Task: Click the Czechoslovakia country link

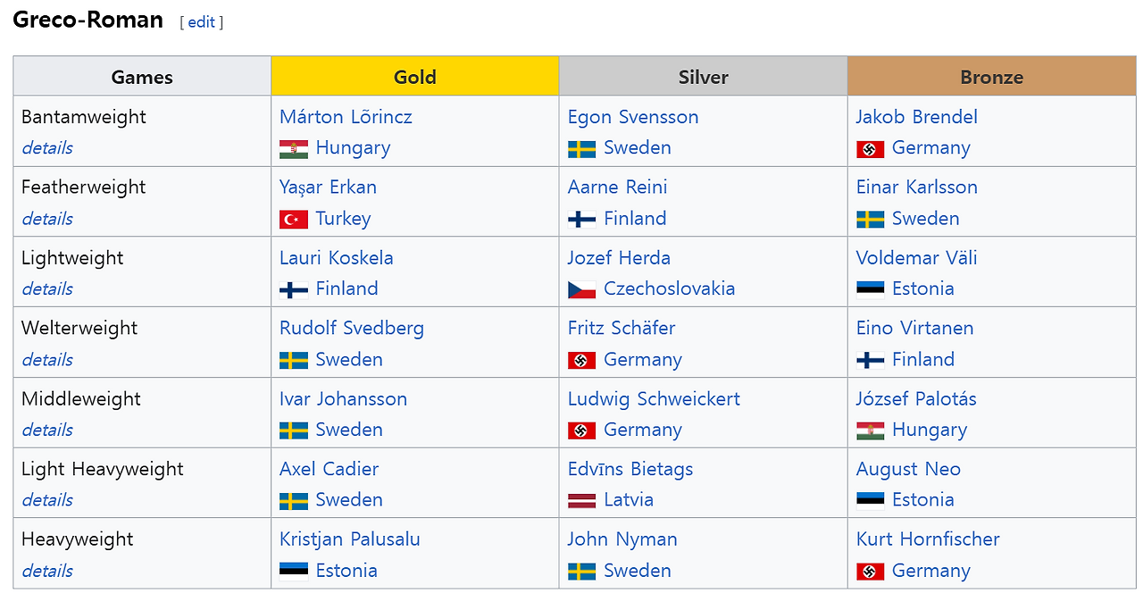Action: tap(669, 288)
